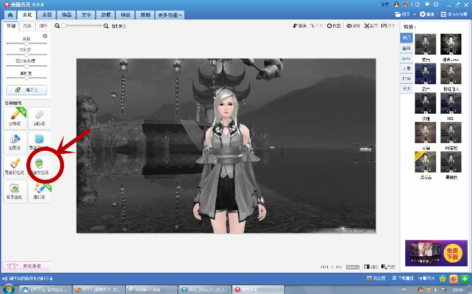This screenshot has height=294, width=472.
Task: Click the QQ penguin login icon
Action: point(396,4)
